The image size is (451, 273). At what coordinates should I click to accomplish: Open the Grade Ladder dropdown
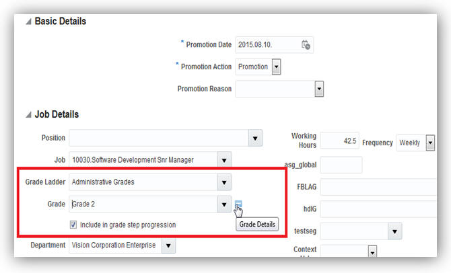point(223,182)
